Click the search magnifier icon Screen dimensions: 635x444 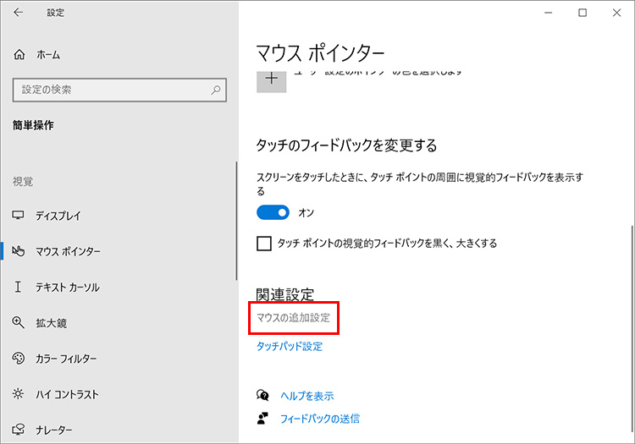click(x=217, y=90)
